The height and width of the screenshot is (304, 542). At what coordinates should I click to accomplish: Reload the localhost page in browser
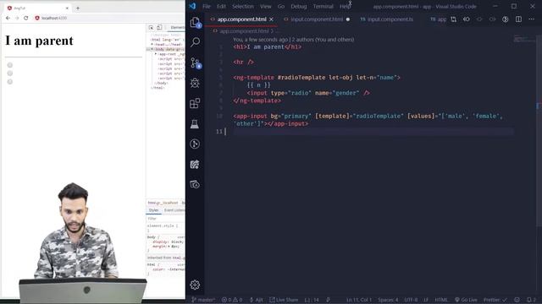point(26,18)
